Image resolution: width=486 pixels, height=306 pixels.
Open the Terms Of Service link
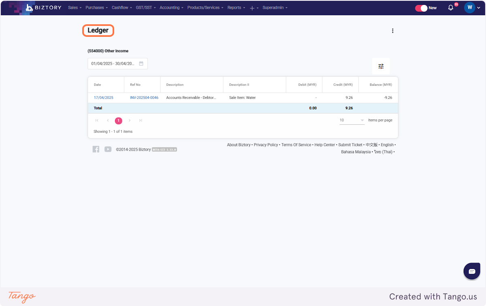(296, 145)
